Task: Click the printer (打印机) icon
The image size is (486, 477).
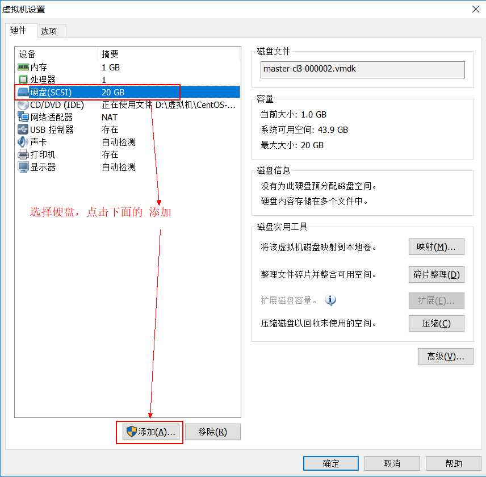Action: [23, 154]
